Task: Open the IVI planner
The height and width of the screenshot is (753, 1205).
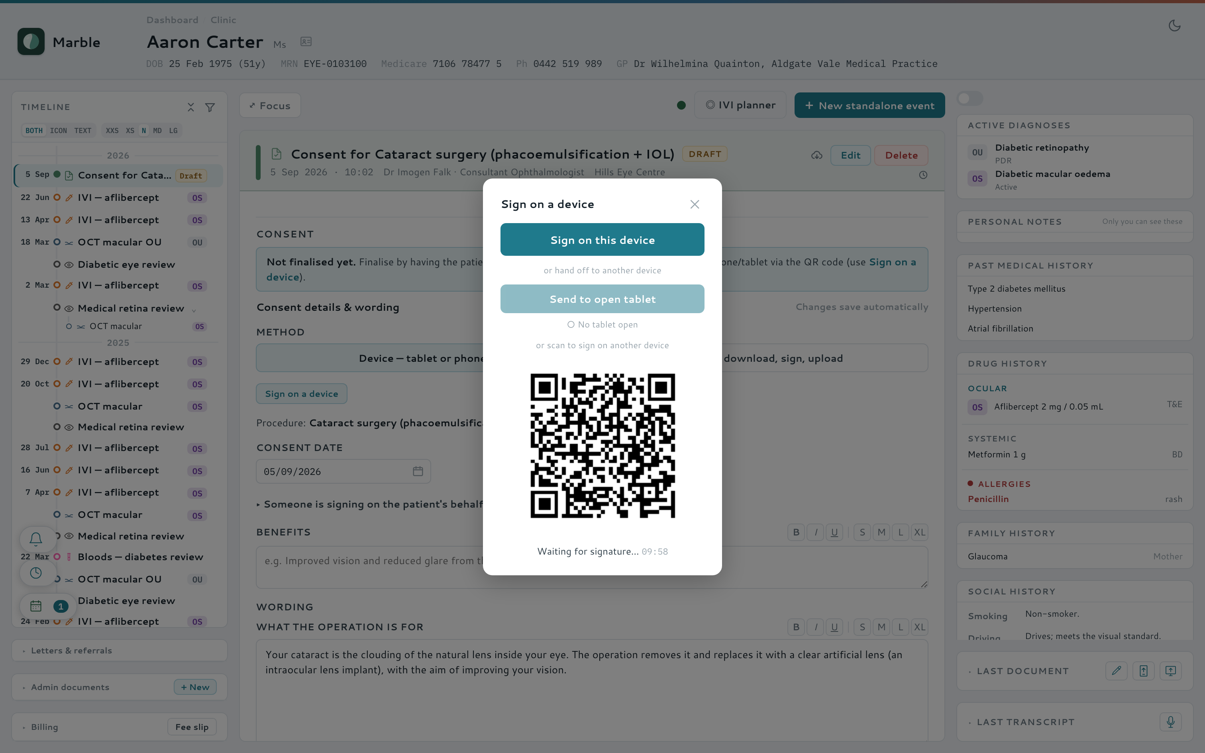Action: tap(740, 105)
